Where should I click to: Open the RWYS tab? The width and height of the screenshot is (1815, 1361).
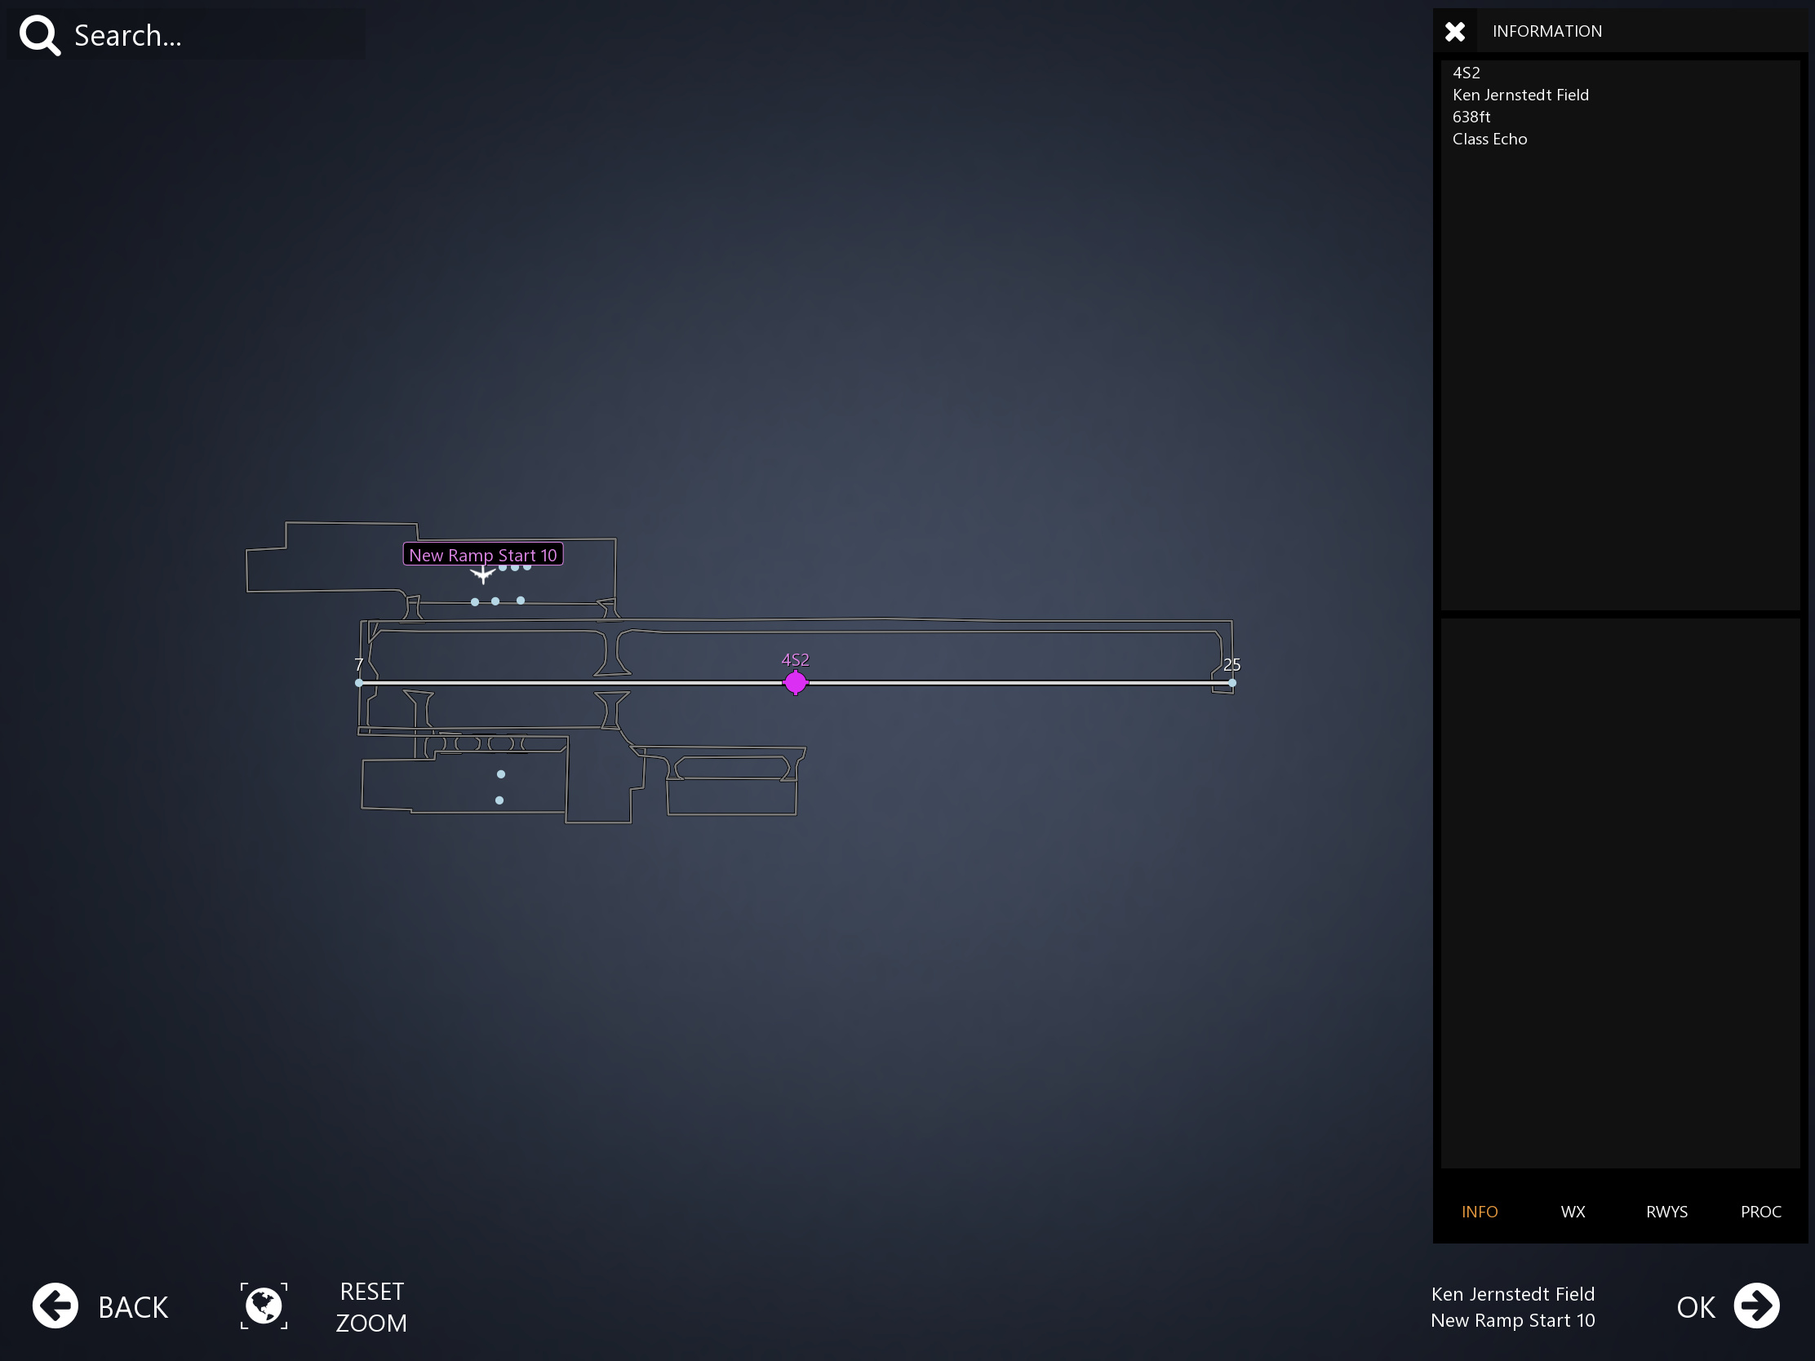[x=1666, y=1212]
